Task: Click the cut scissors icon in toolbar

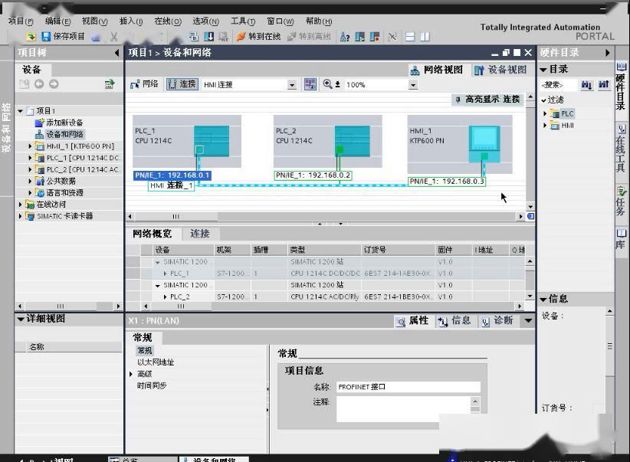Action: [113, 36]
